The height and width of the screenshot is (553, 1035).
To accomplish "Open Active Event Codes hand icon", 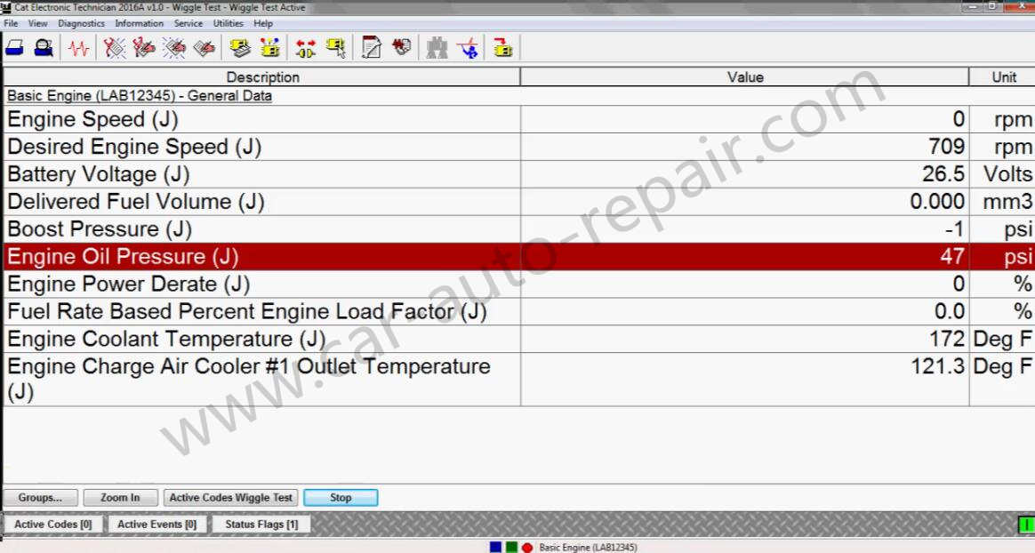I will 175,48.
